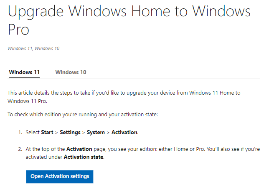269x188 pixels.
Task: Click "Windows 11 Home" in the intro paragraph
Action: point(211,93)
